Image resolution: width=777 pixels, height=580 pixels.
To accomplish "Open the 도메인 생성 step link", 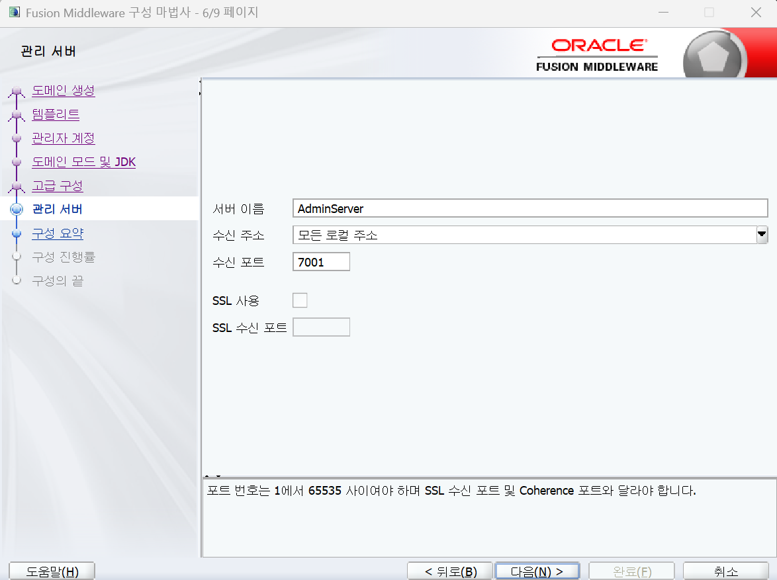I will coord(63,91).
